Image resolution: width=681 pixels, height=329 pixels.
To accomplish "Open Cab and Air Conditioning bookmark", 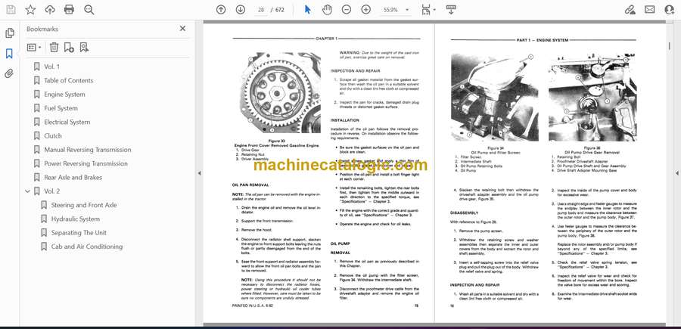I will click(x=87, y=247).
